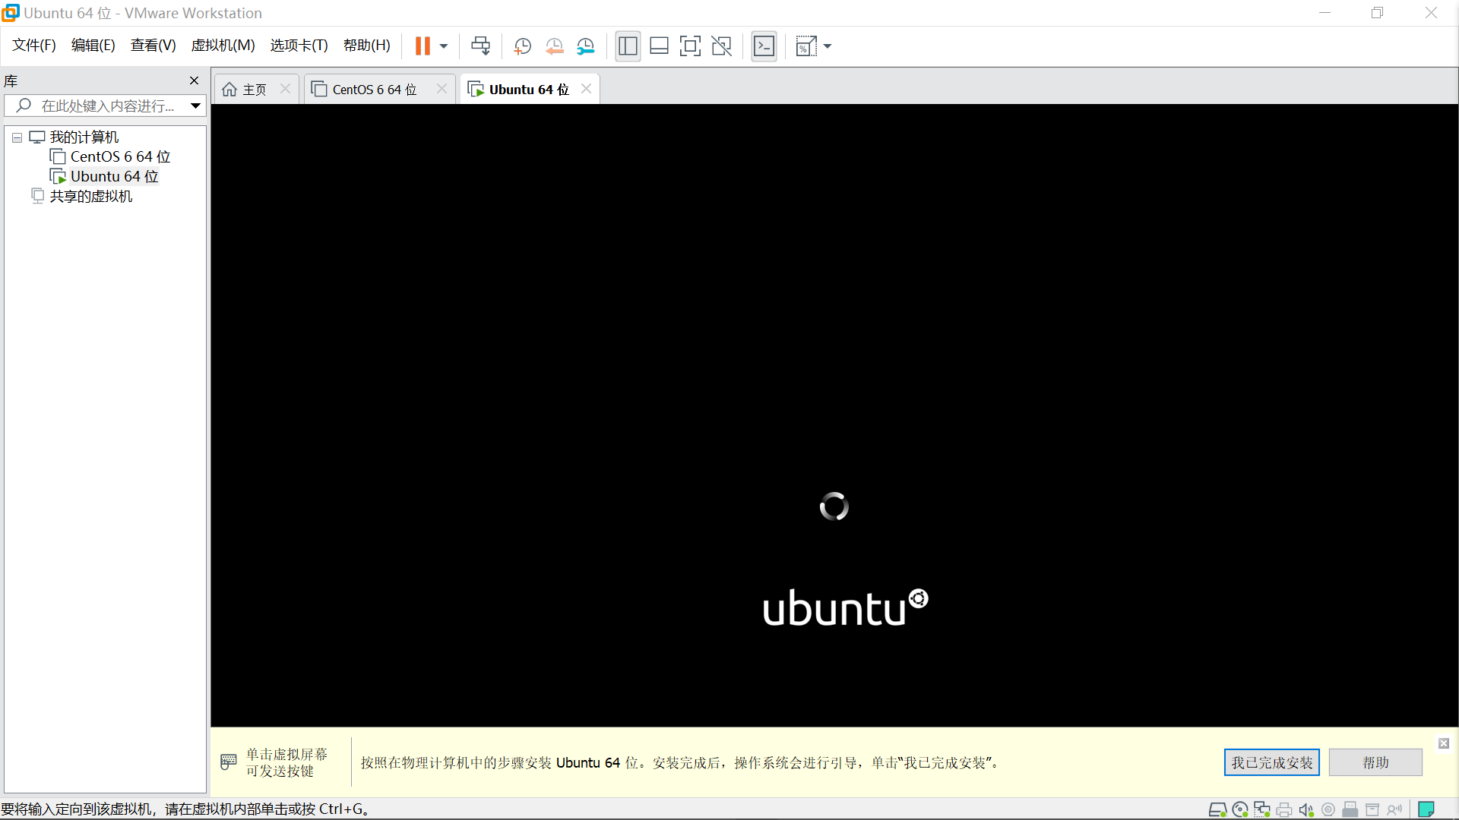The image size is (1459, 820).
Task: Expand the stretch guest display dropdown
Action: click(x=828, y=46)
